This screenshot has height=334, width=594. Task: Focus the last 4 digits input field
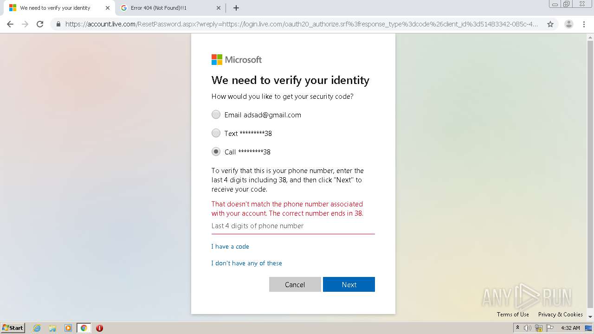click(x=293, y=226)
